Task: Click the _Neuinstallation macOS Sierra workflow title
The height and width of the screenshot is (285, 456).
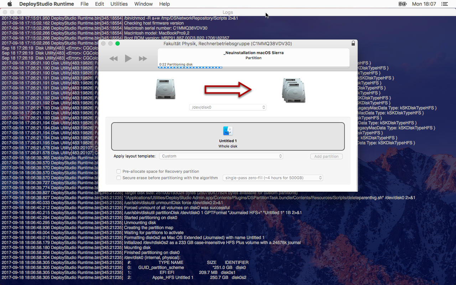Action: [x=254, y=53]
